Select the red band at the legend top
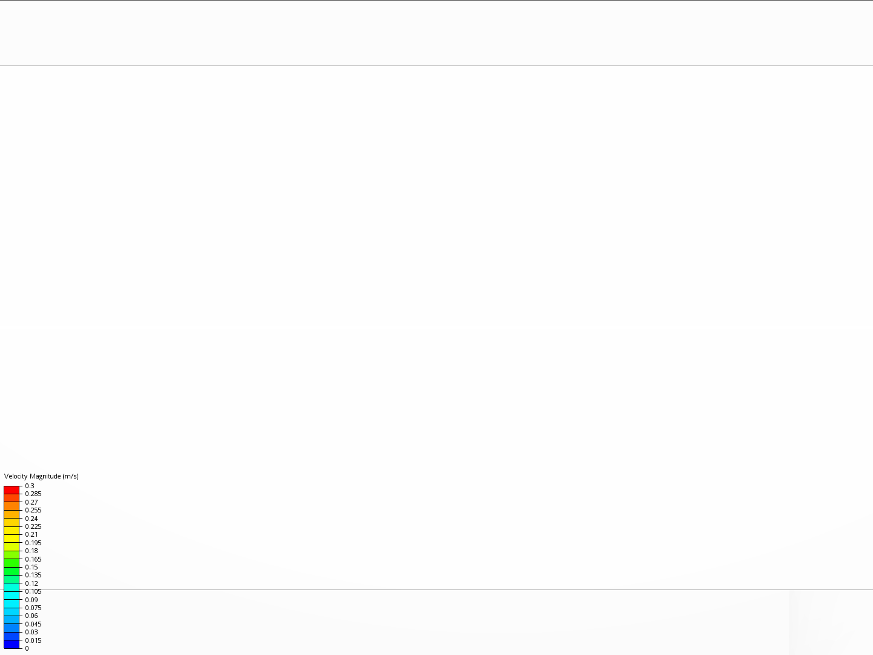Viewport: 873px width, 655px height. 12,490
